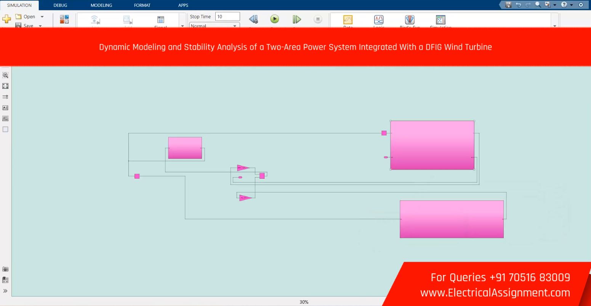Screen dimensions: 591x306
Task: Click the Stop simulation button
Action: click(318, 19)
